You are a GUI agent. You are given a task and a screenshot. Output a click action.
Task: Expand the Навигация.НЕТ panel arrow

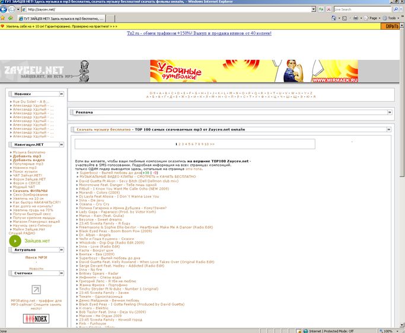(62, 145)
